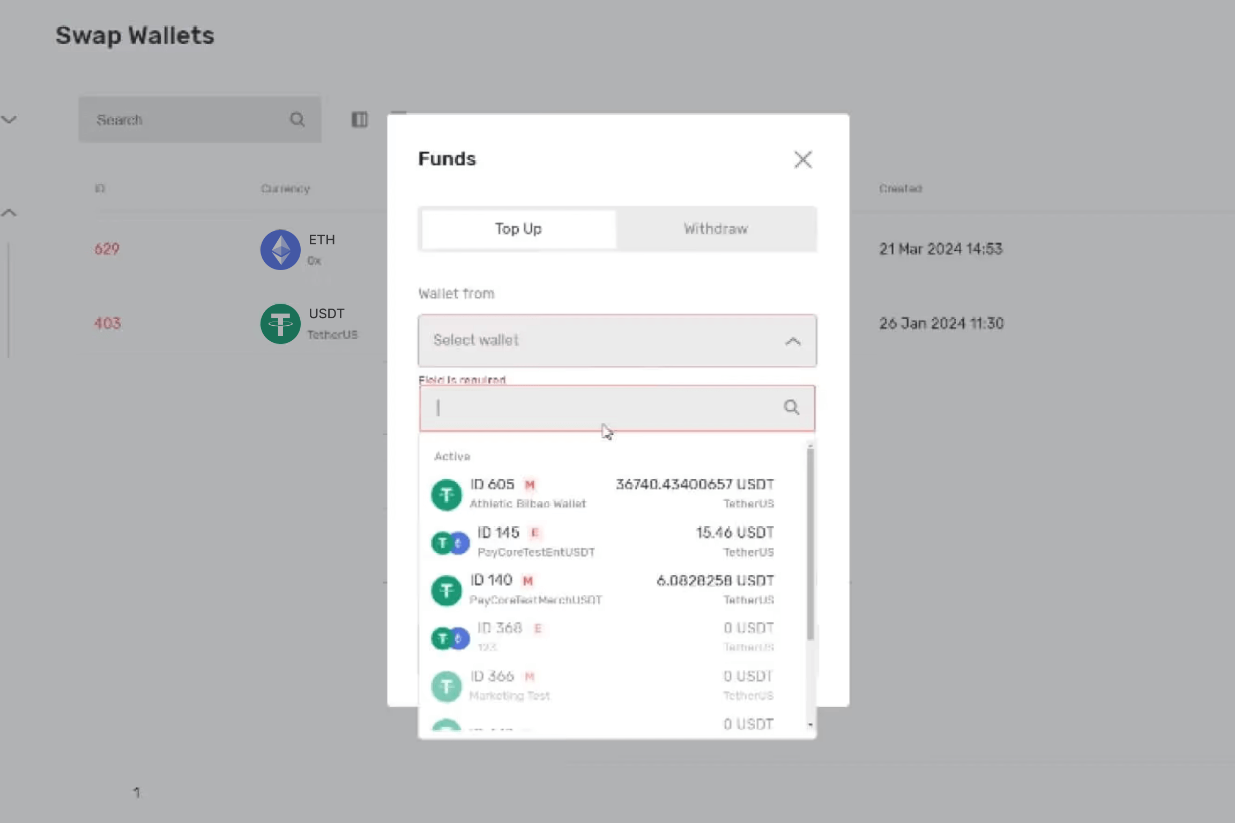Click the magnifier icon in the Search box

point(297,119)
